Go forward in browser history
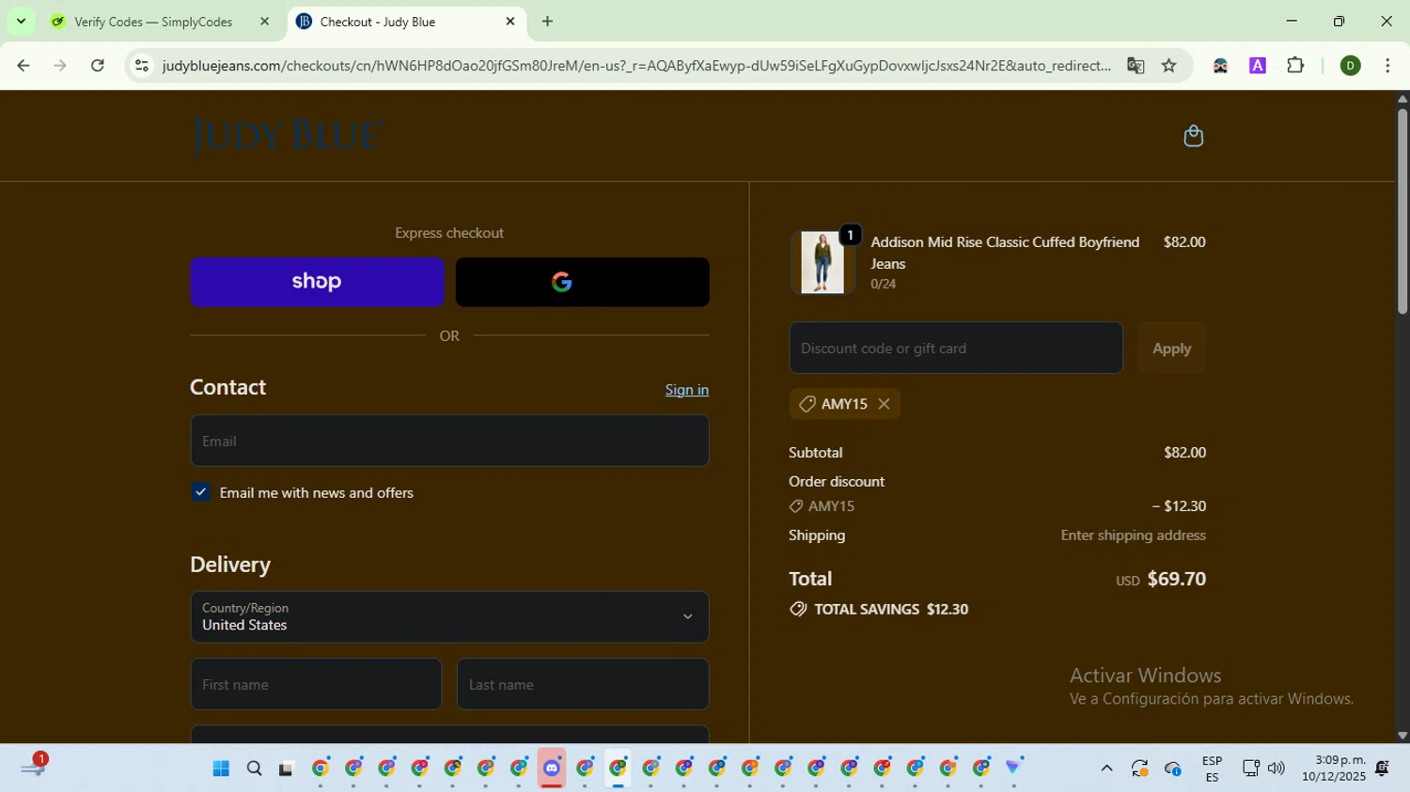Viewport: 1410px width, 792px height. click(x=60, y=66)
